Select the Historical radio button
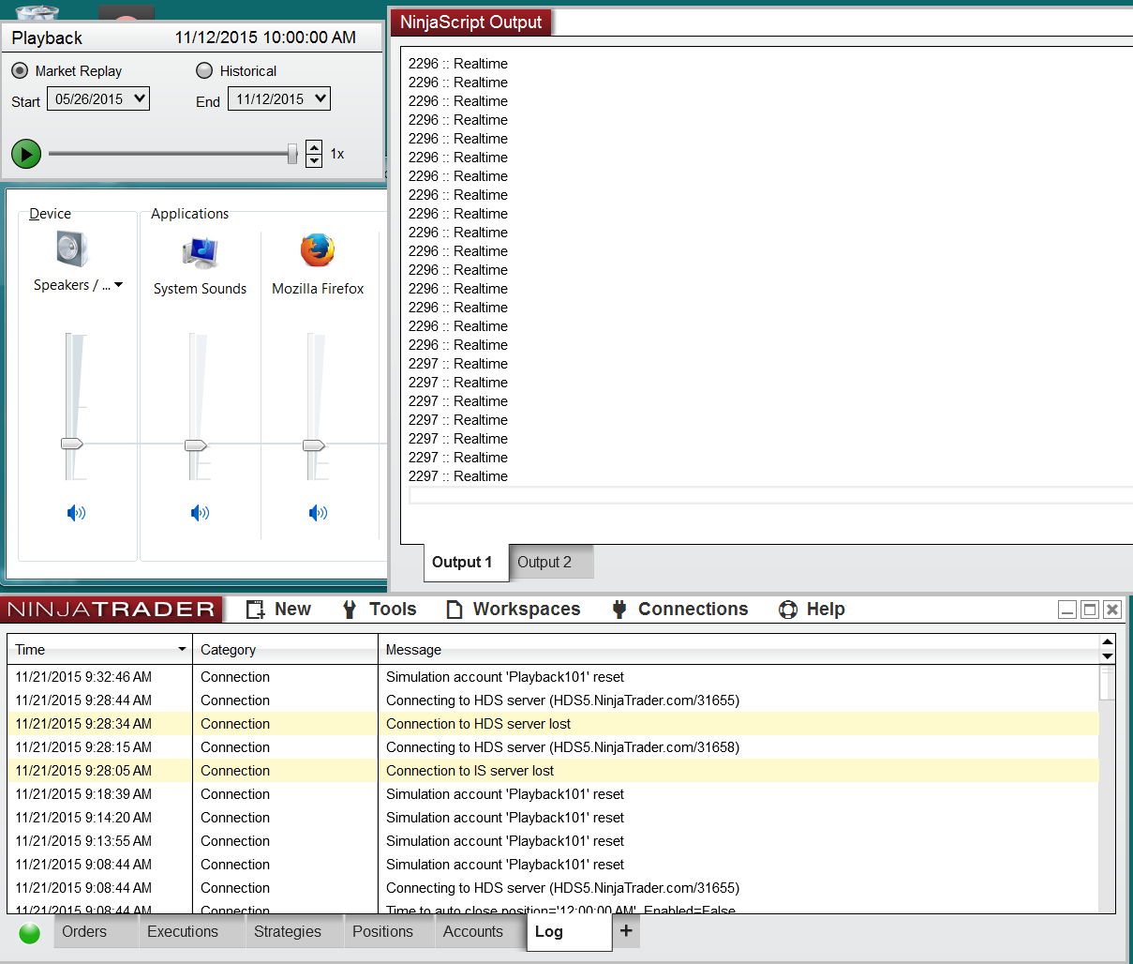The image size is (1133, 964). 204,70
